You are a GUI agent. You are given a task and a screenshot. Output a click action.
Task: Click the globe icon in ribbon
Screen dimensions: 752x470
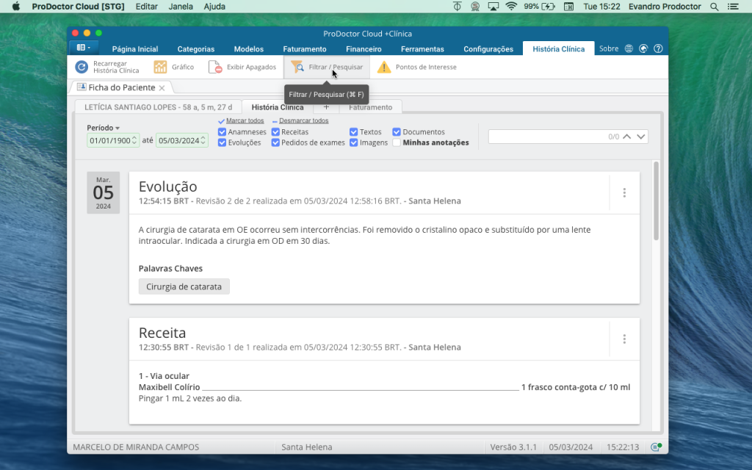pyautogui.click(x=629, y=48)
